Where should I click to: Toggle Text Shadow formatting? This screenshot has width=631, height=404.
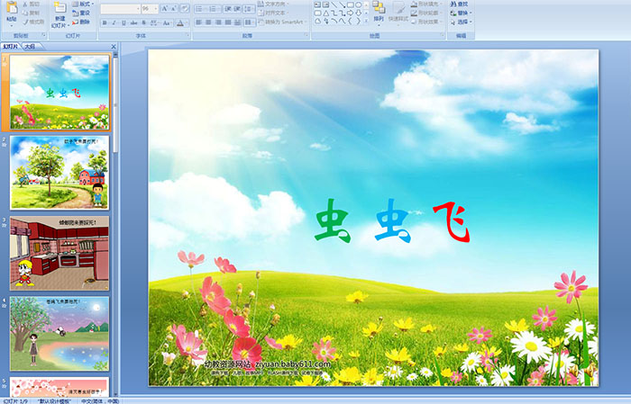pos(144,22)
